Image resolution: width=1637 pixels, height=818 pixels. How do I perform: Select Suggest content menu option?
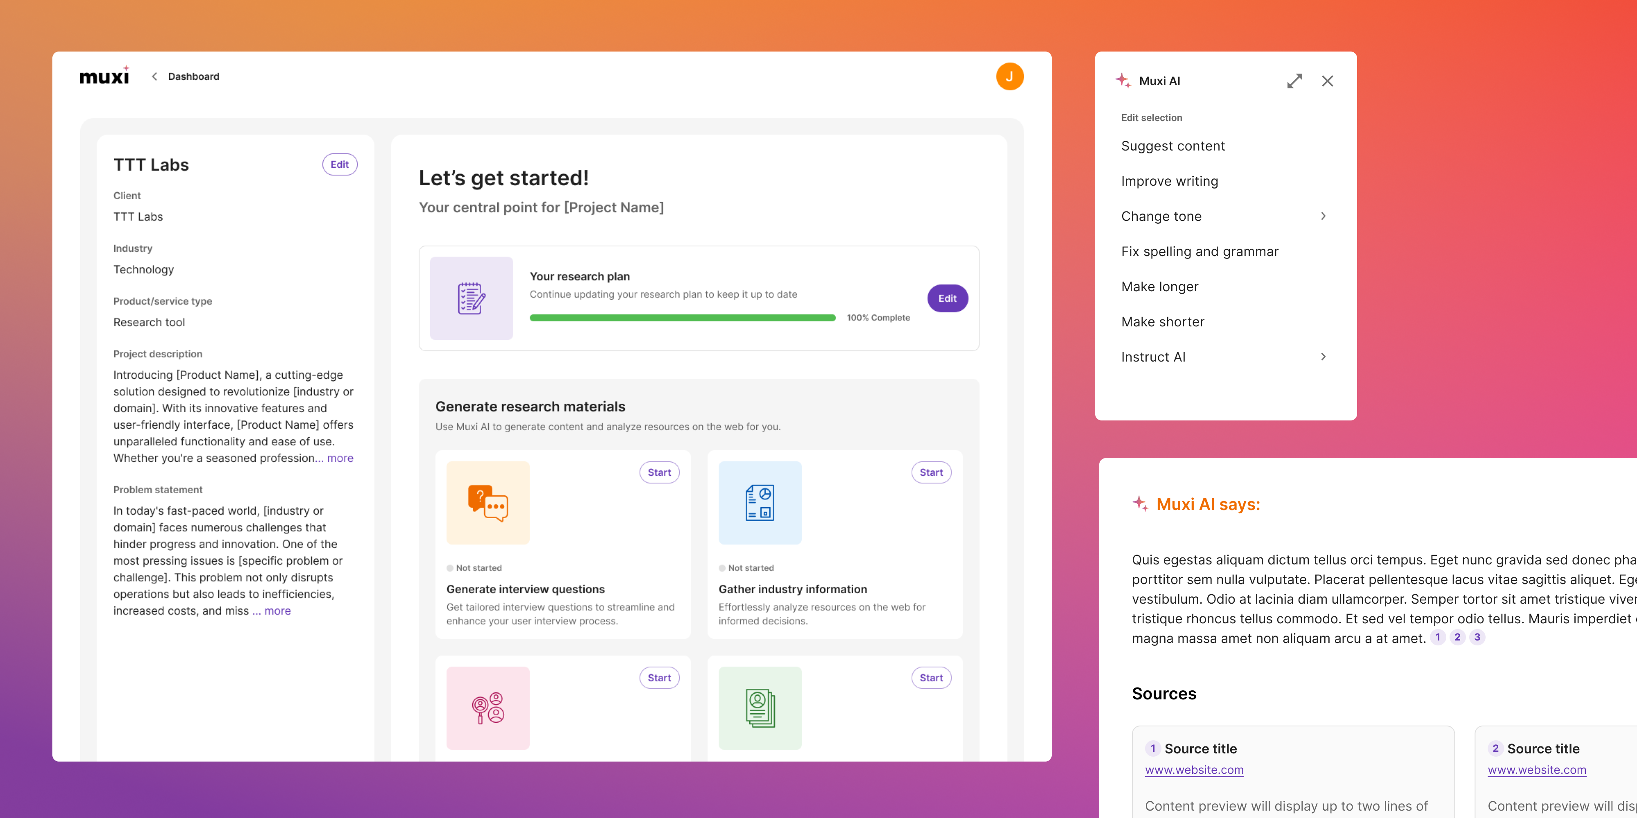pyautogui.click(x=1173, y=146)
